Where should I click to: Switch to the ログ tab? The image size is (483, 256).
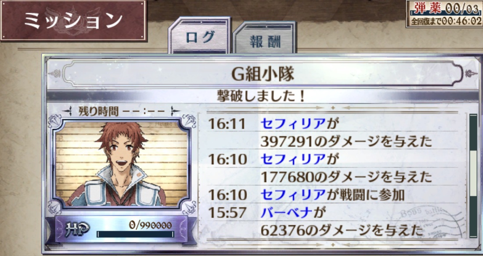click(x=200, y=37)
